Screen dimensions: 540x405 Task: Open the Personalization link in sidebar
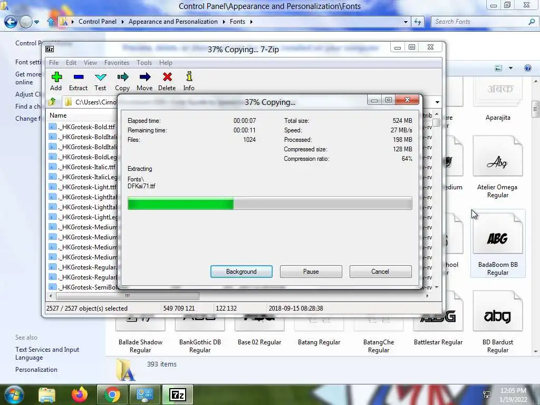coord(36,370)
